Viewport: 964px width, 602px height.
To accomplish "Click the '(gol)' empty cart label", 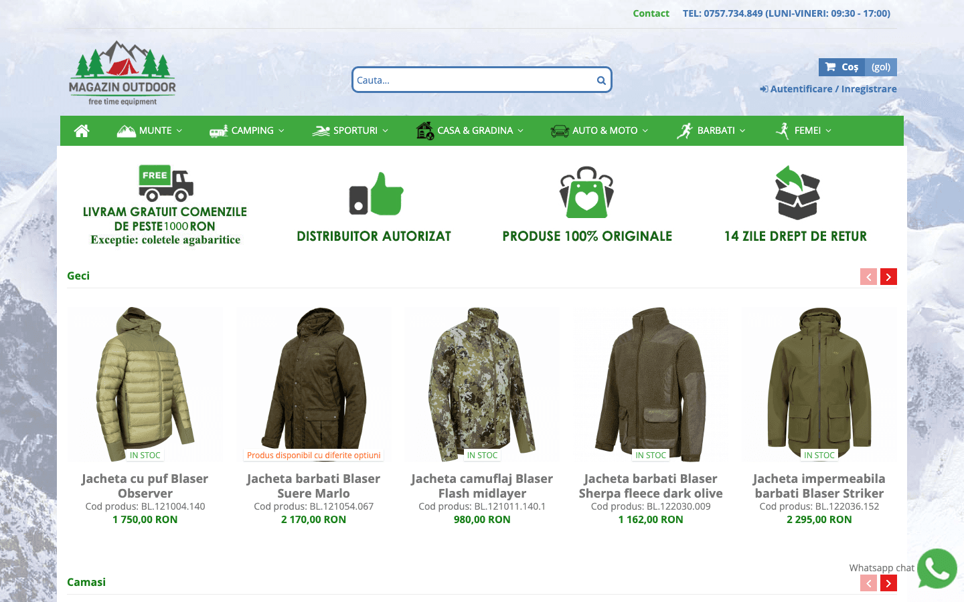I will [881, 67].
